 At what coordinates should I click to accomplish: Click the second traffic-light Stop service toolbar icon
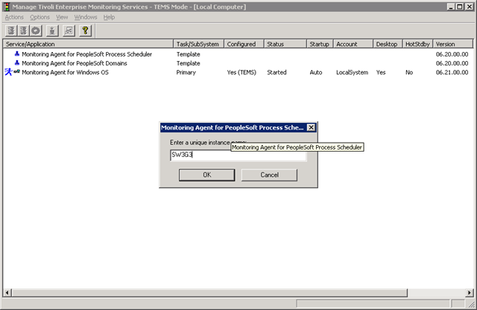[x=23, y=30]
